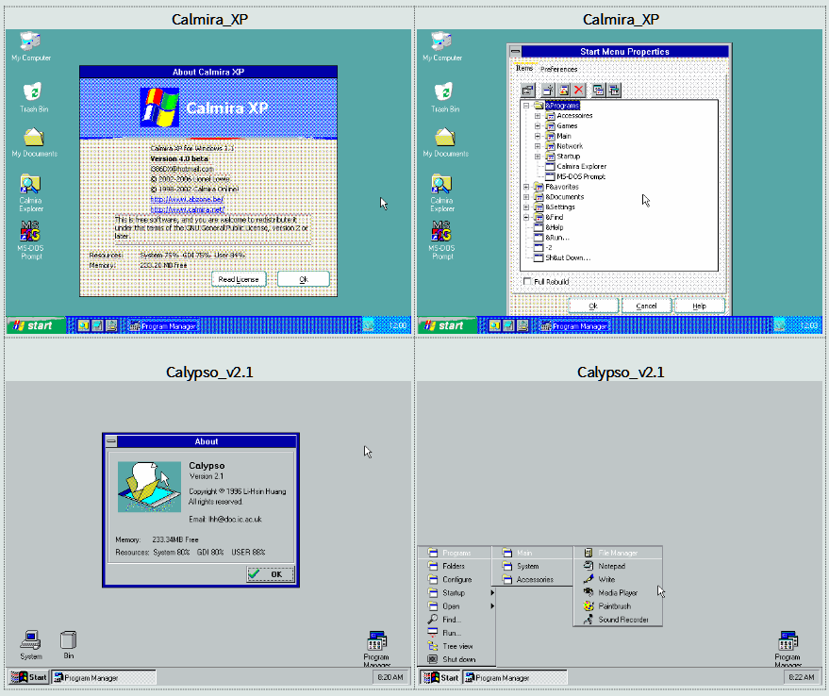
Task: Click MS-DOS Prompt desktop icon beside Start Menu Properties
Action: 442,240
